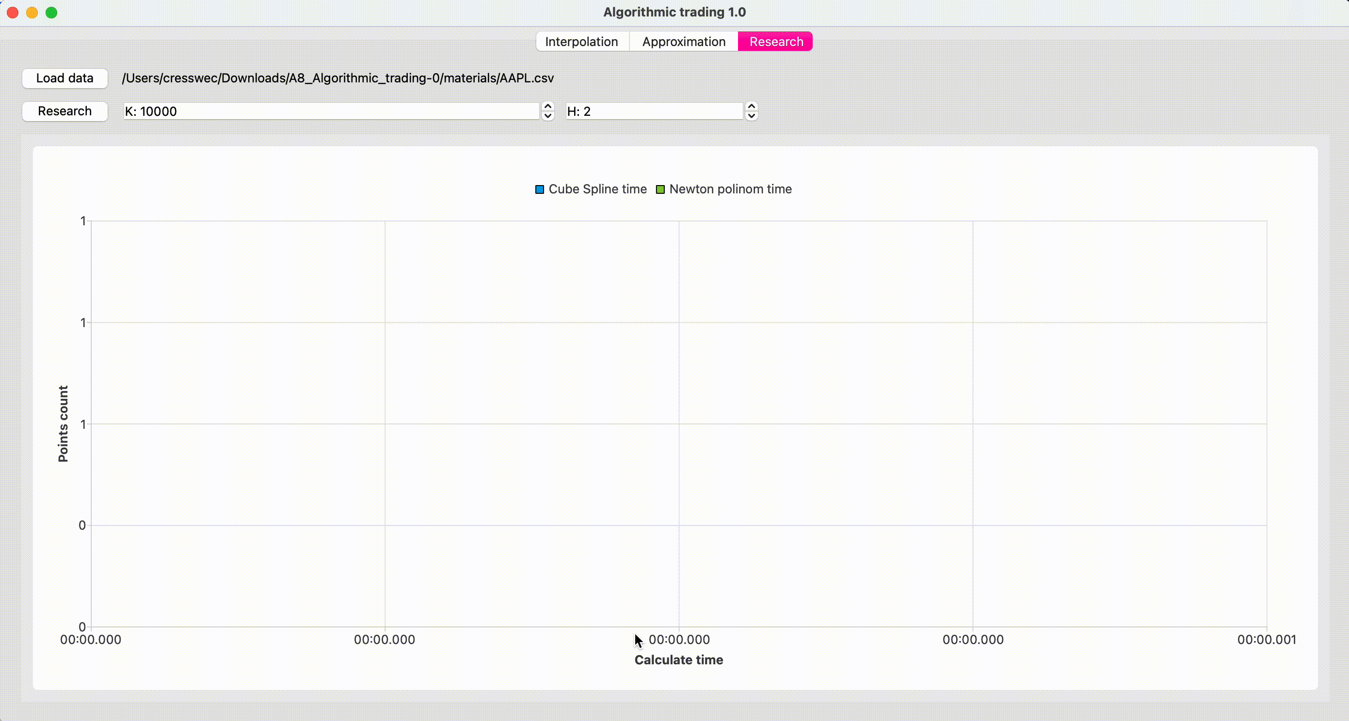Open the Approximation tab
Image resolution: width=1349 pixels, height=721 pixels.
[683, 41]
